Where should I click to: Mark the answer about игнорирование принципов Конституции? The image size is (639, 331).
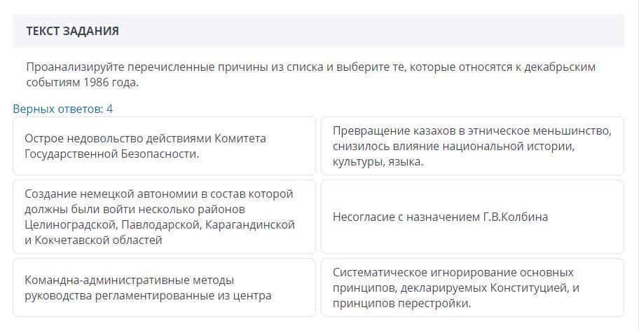(x=472, y=288)
